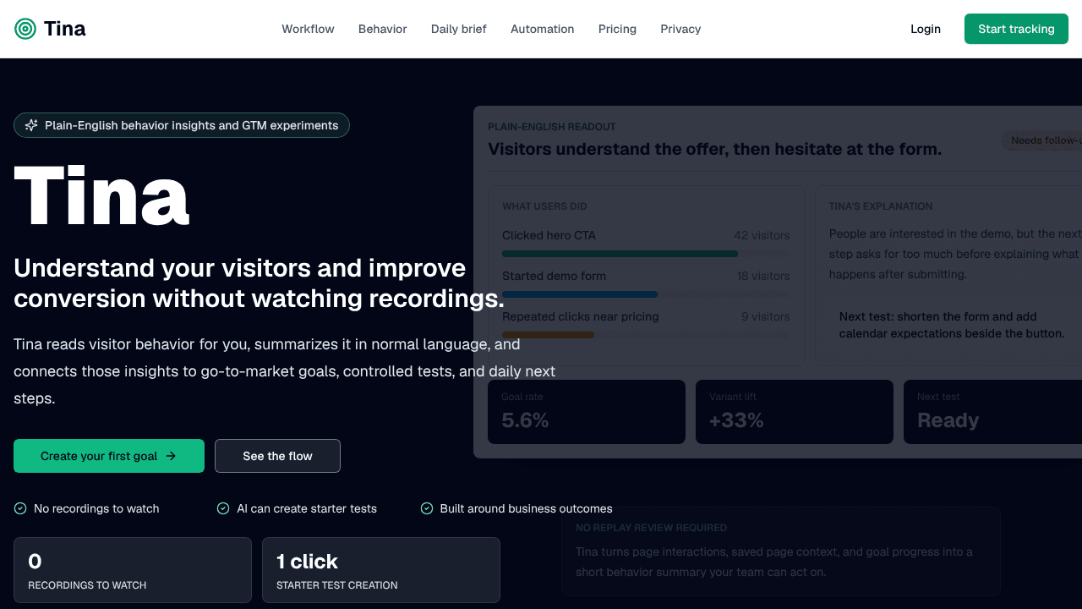Click the What users did panel heading
1082x609 pixels.
[x=544, y=206]
